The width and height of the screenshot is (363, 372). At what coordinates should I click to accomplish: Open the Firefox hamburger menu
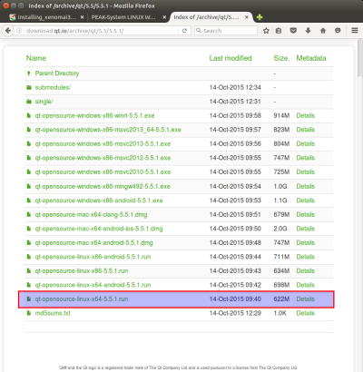pos(355,31)
